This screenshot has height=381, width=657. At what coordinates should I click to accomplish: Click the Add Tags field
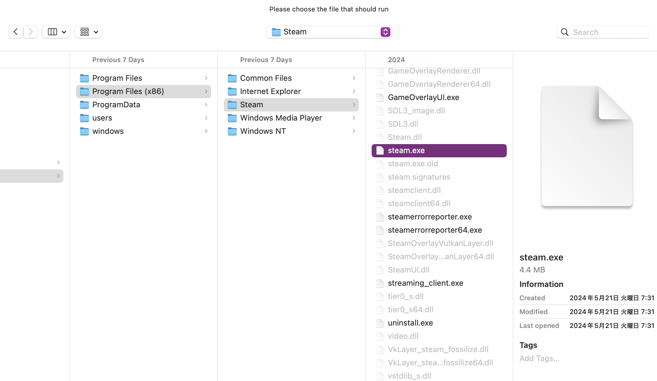(x=539, y=358)
